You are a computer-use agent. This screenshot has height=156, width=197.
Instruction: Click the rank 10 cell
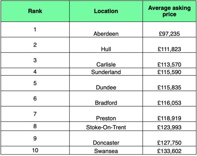pos(35,150)
